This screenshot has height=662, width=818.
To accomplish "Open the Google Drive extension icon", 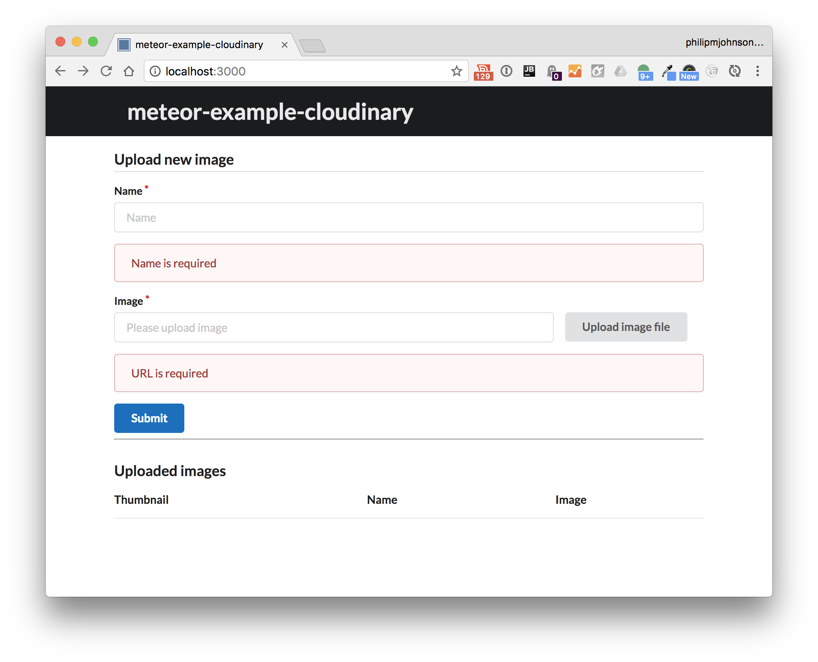I will click(620, 71).
